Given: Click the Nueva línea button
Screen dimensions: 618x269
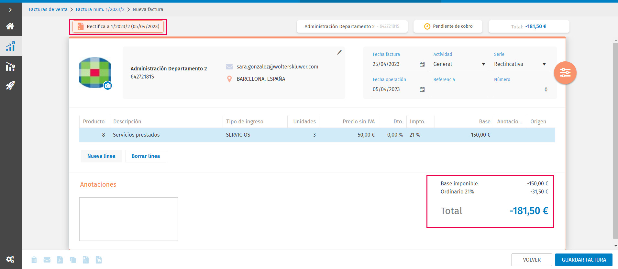Looking at the screenshot, I should (101, 156).
